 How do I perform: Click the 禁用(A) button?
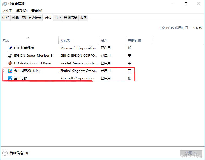pyautogui.click(x=191, y=153)
